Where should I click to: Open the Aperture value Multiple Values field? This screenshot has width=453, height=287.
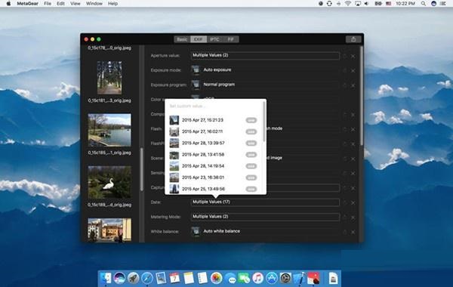pyautogui.click(x=265, y=55)
